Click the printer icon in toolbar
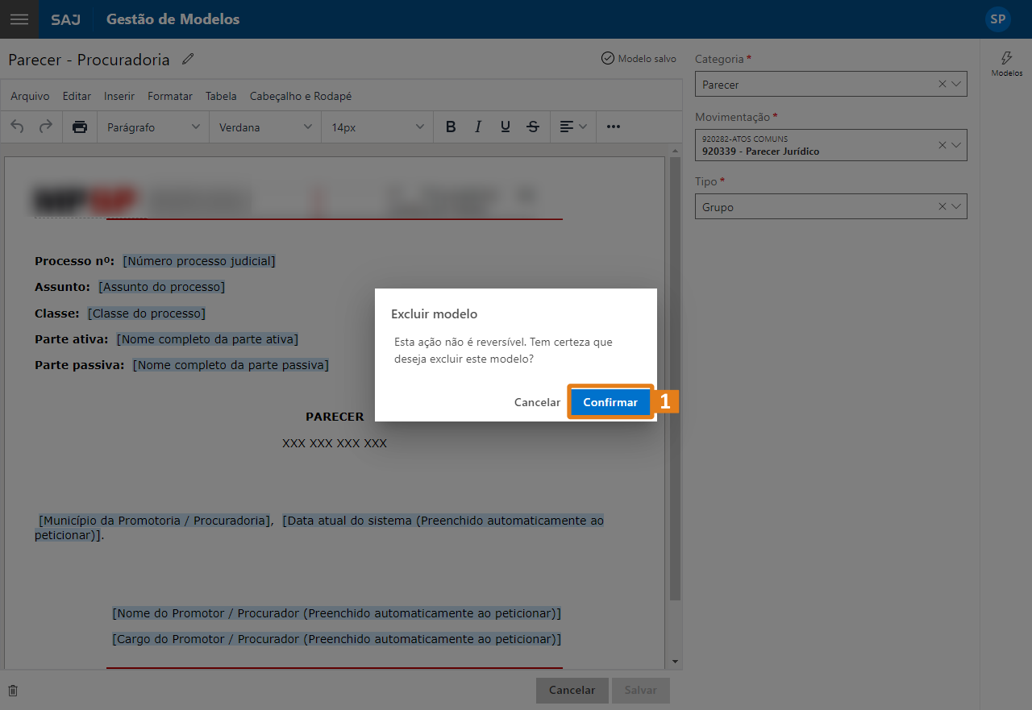 (80, 127)
